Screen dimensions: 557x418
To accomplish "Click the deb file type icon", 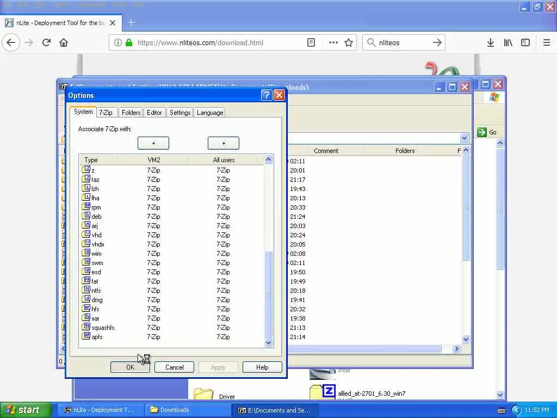I will coord(85,216).
